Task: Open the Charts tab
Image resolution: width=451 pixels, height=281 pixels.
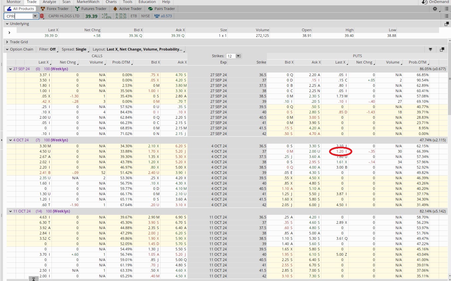Action: click(111, 2)
